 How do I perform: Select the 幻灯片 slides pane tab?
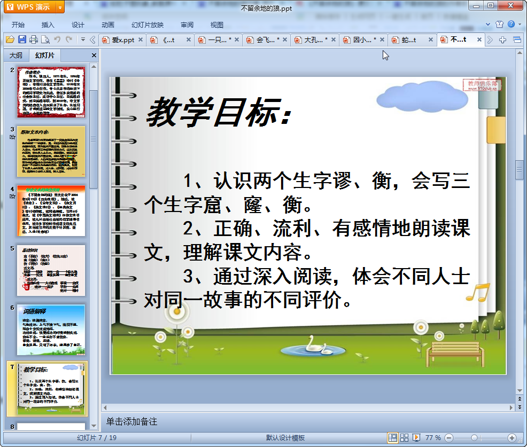45,56
